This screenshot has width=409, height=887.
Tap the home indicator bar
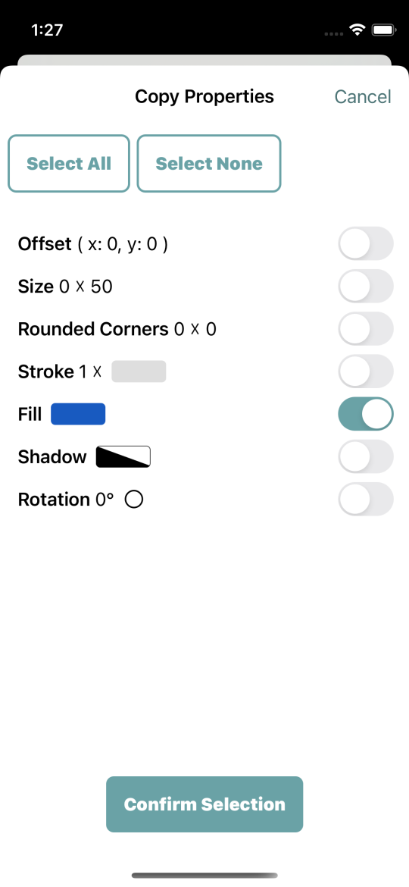point(204,875)
